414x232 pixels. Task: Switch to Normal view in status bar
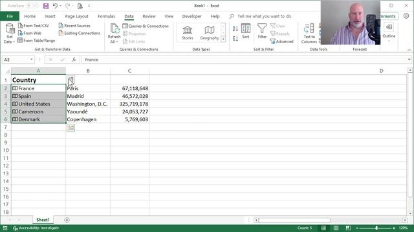coord(323,227)
